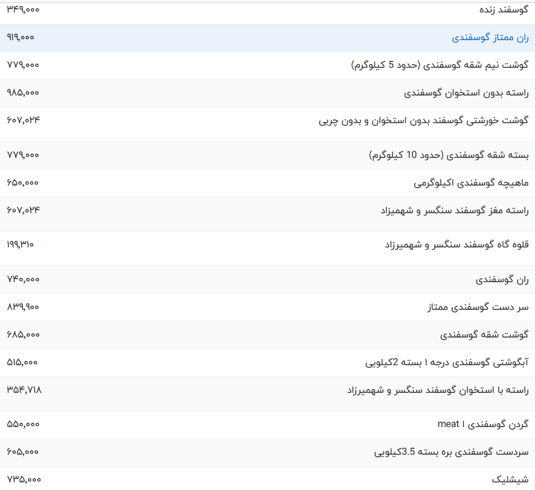Open سر دست گوسفندی ممتاز link
Viewport: 535px width, 490px height.
[478, 307]
